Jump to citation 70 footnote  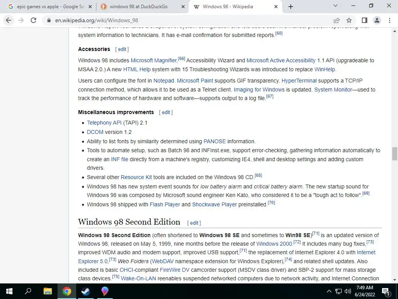click(271, 202)
